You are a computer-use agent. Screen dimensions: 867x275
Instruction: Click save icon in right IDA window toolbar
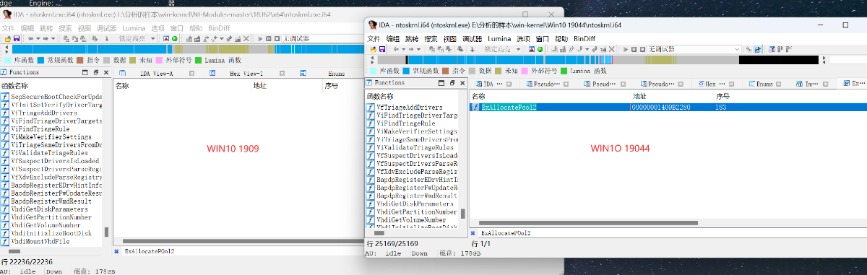[381, 48]
